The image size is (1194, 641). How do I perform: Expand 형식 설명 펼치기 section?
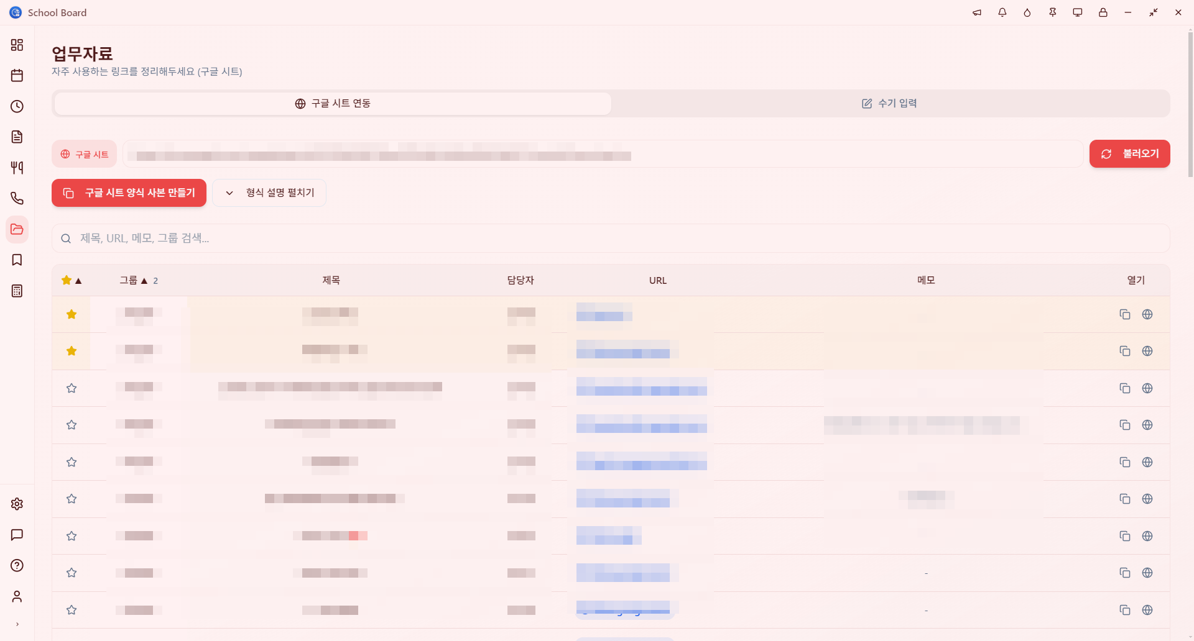pos(269,193)
